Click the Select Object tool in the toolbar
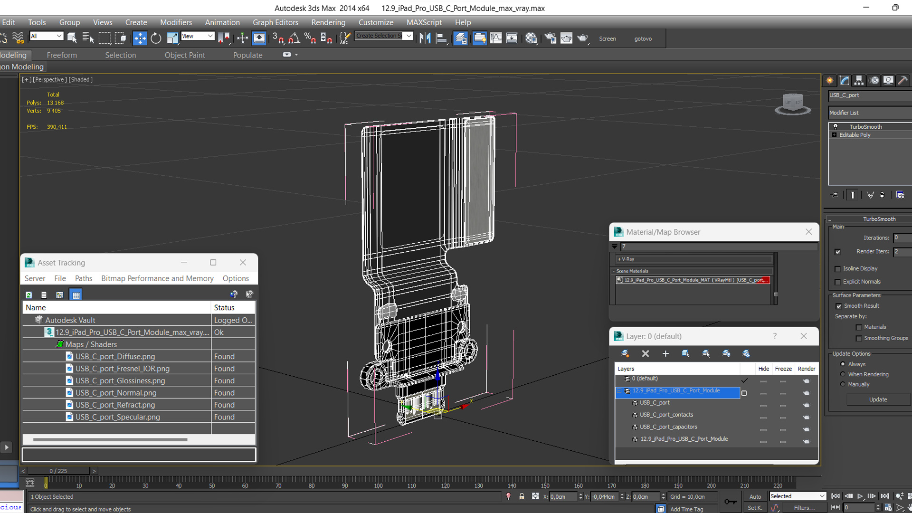The height and width of the screenshot is (513, 912). 72,38
